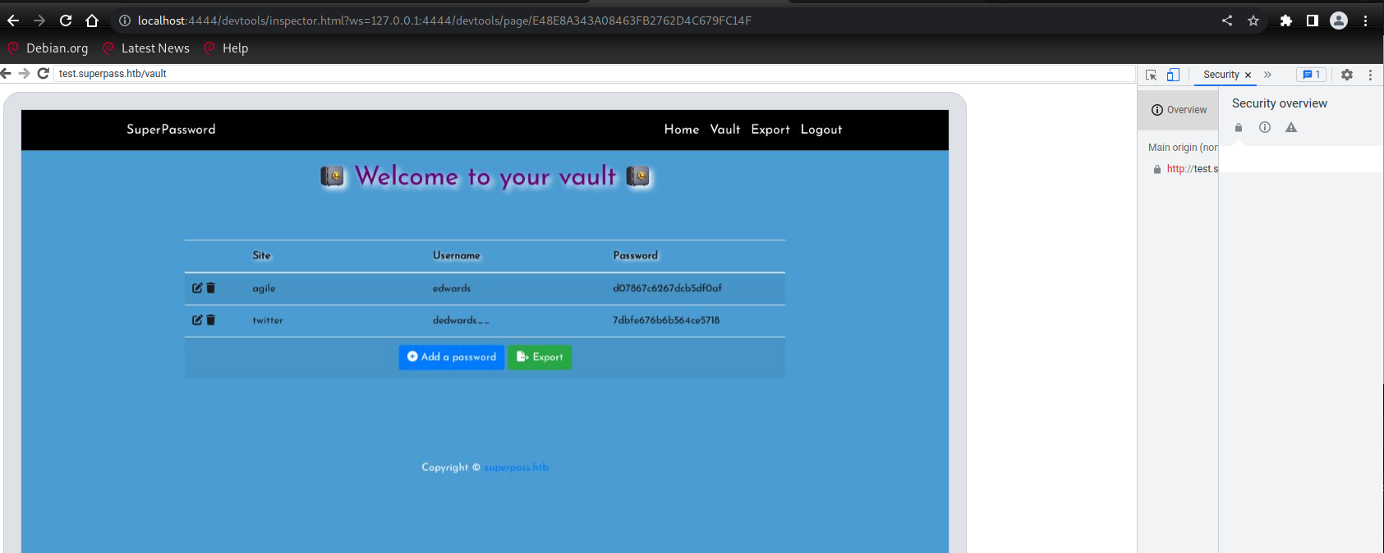Click the 'edwards' username cell
Screen dimensions: 1384x553
tap(452, 288)
